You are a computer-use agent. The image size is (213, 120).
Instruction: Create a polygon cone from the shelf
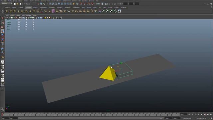pyautogui.click(x=19, y=11)
